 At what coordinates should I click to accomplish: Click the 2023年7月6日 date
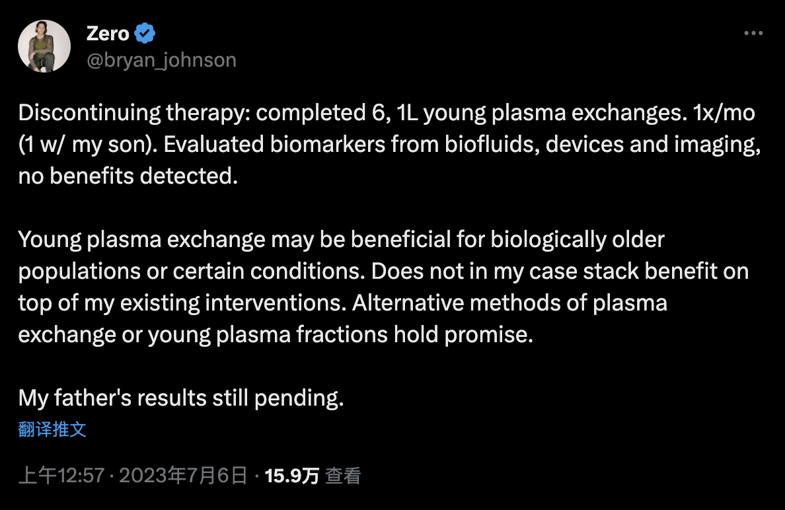182,476
